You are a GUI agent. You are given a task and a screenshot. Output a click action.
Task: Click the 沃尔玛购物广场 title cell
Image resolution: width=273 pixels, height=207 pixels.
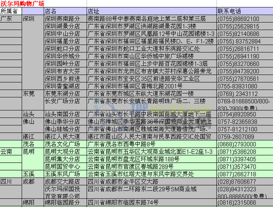[22, 4]
